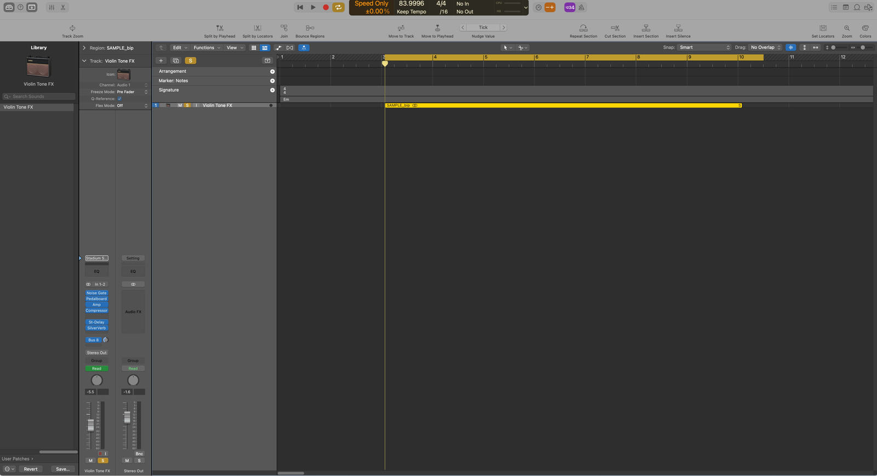Open the Snap mode dropdown
The width and height of the screenshot is (877, 476).
(704, 48)
